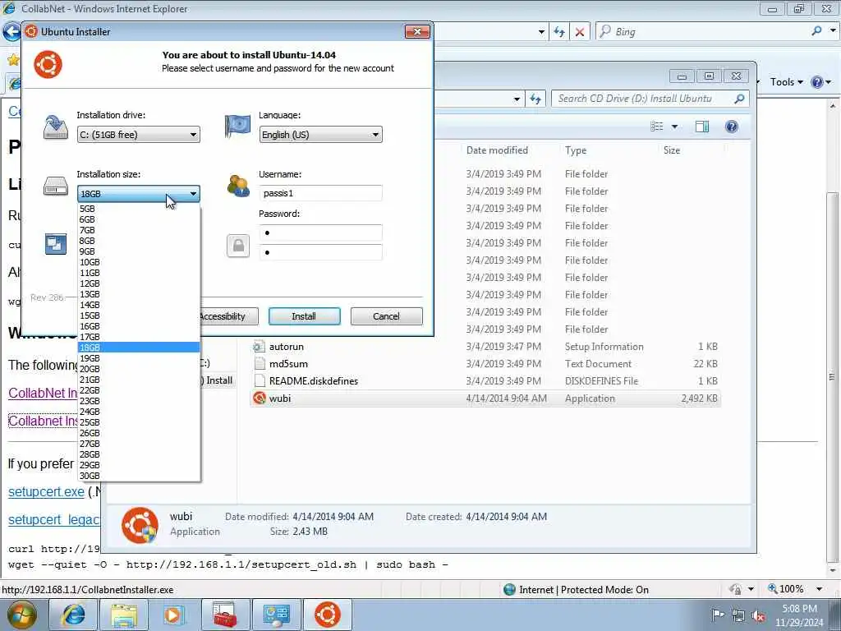
Task: Click the Explorer help icon
Action: click(x=732, y=127)
